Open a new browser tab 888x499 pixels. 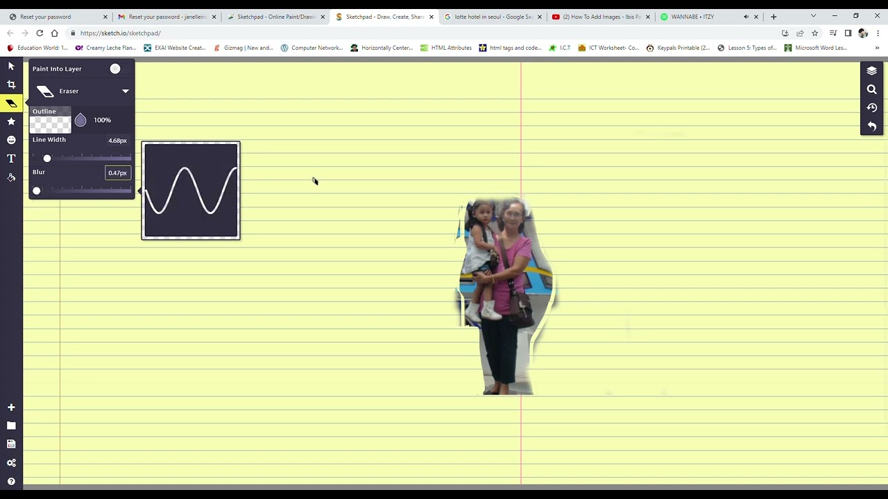coord(774,17)
